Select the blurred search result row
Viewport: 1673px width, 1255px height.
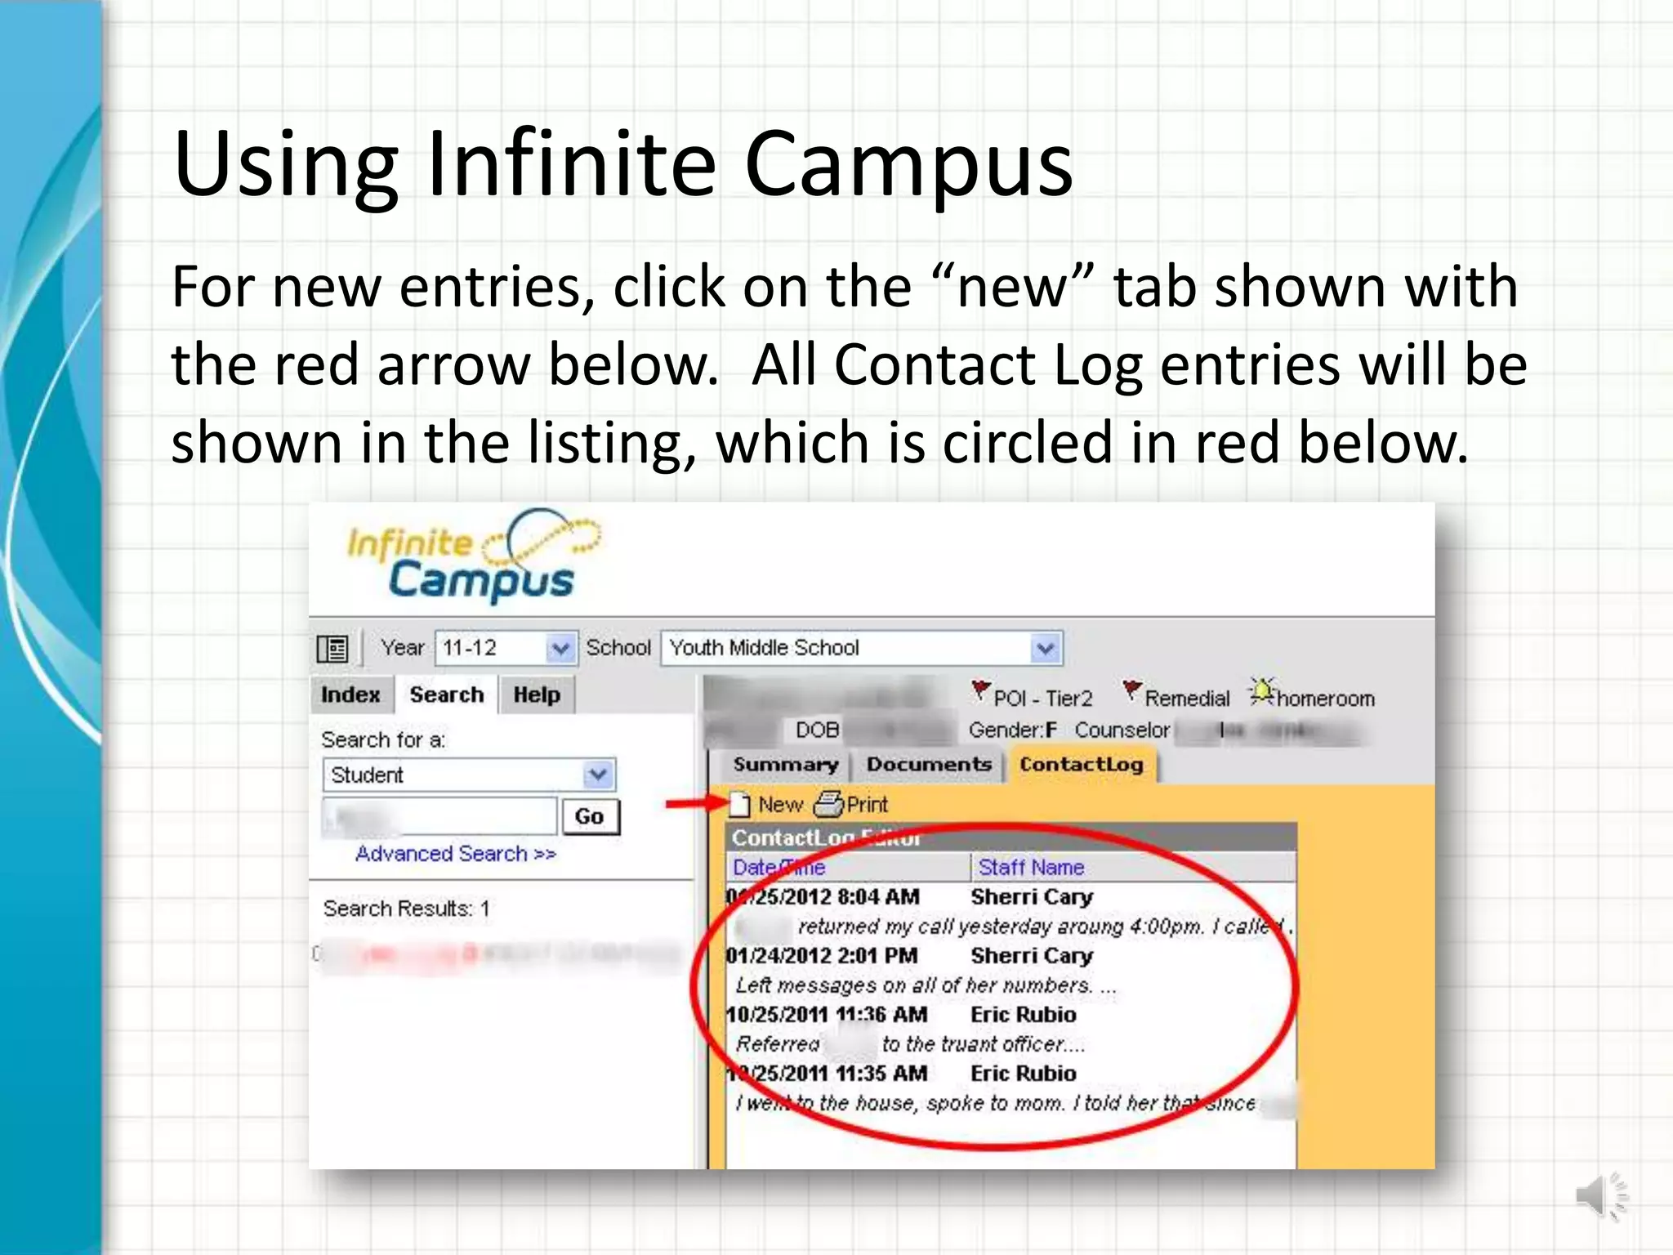[x=497, y=954]
